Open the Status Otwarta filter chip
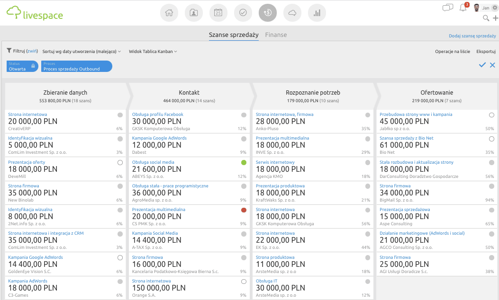Image resolution: width=499 pixels, height=300 pixels. pyautogui.click(x=22, y=66)
